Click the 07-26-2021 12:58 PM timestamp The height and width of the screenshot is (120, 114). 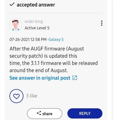coord(28,39)
